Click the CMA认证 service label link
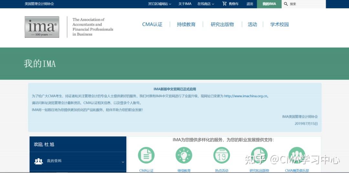 (x=146, y=170)
